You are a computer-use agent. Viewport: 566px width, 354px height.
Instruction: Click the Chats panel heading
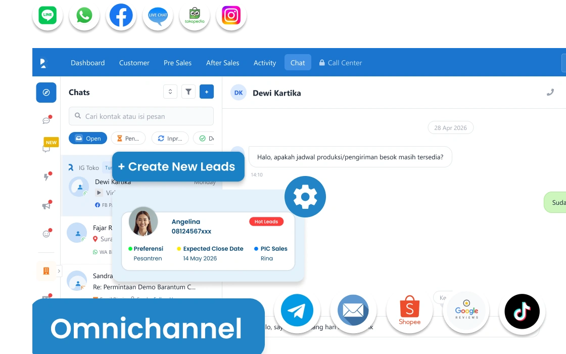point(79,92)
